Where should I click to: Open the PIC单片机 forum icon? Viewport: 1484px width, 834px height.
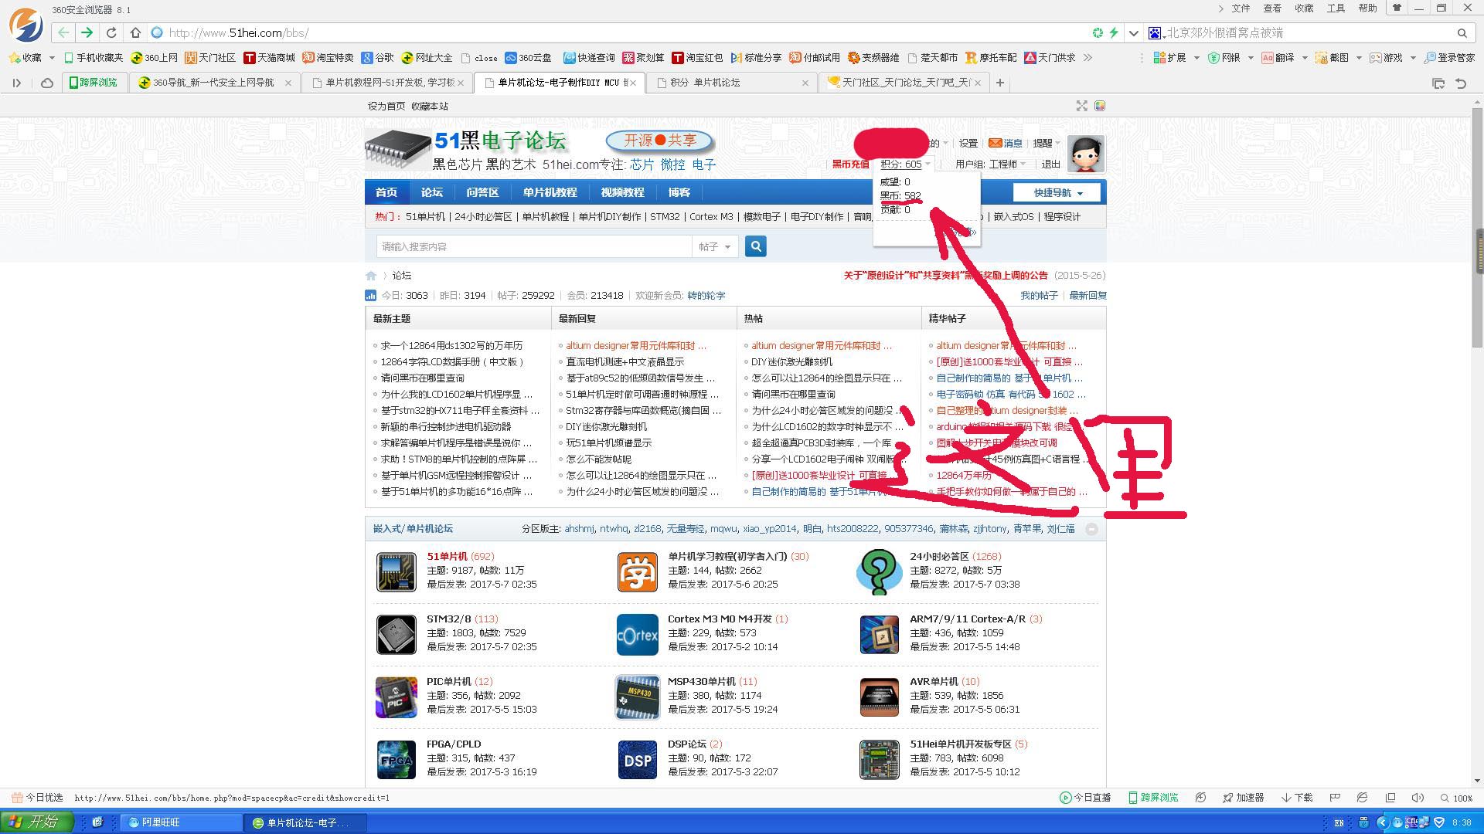coord(396,697)
